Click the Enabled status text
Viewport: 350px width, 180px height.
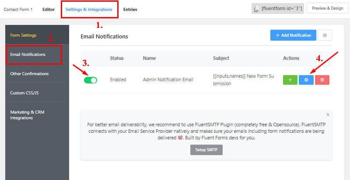118,80
